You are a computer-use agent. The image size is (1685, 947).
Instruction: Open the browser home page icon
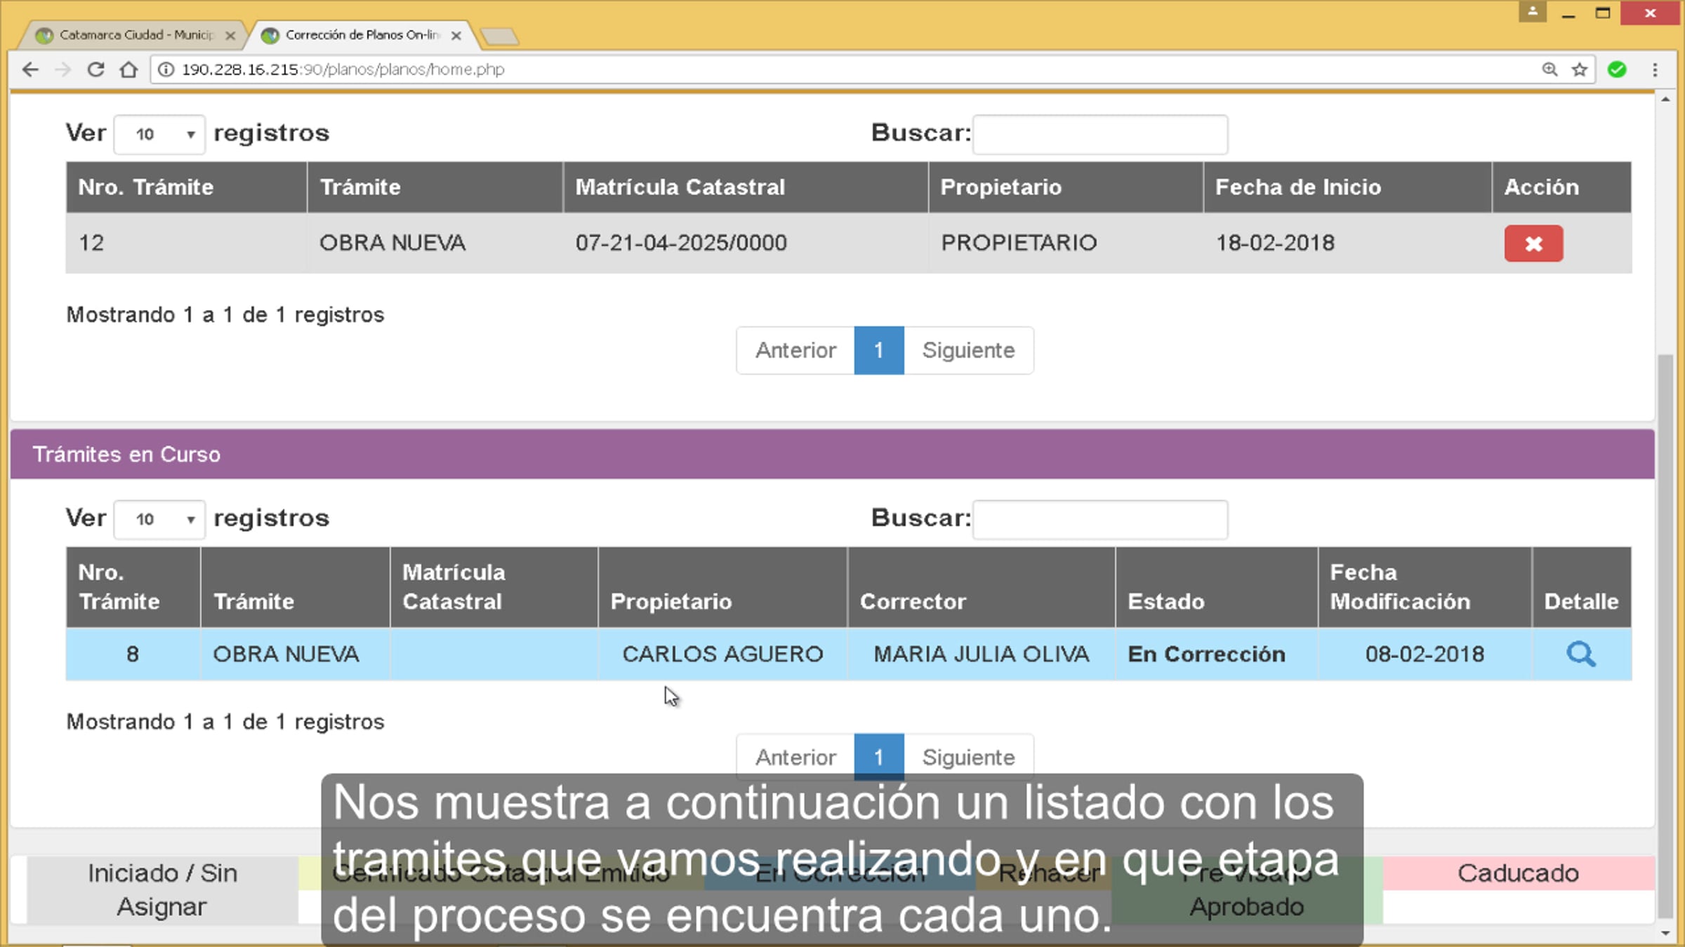[128, 69]
